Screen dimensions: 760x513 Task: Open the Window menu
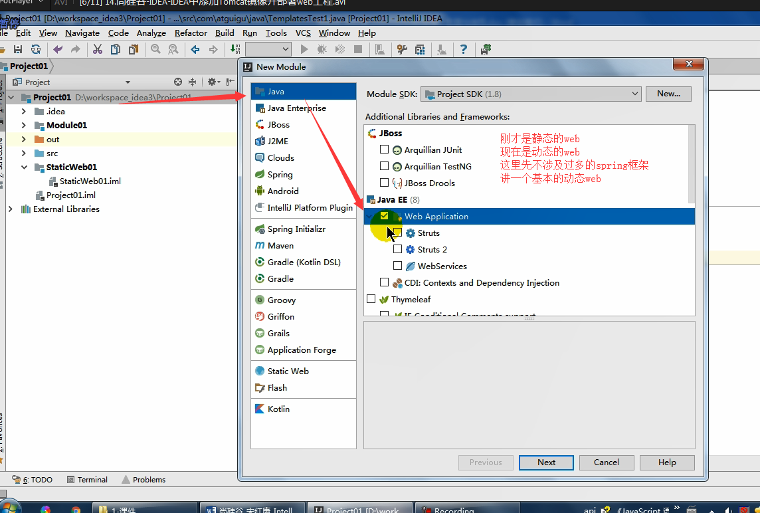coord(334,33)
